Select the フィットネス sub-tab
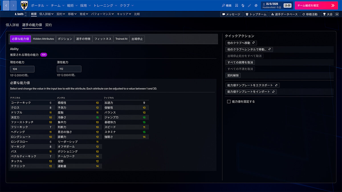Viewport: 342px width, 192px height. pos(103,39)
